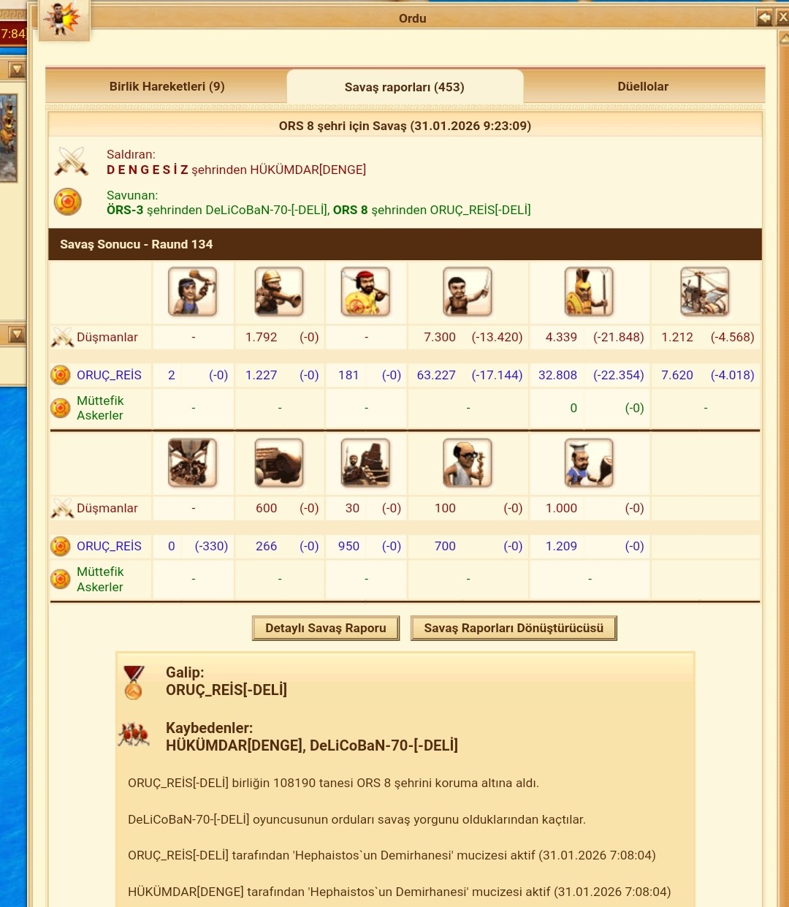Open the military advisor icon at top
Screen dimensions: 789x907
click(64, 20)
